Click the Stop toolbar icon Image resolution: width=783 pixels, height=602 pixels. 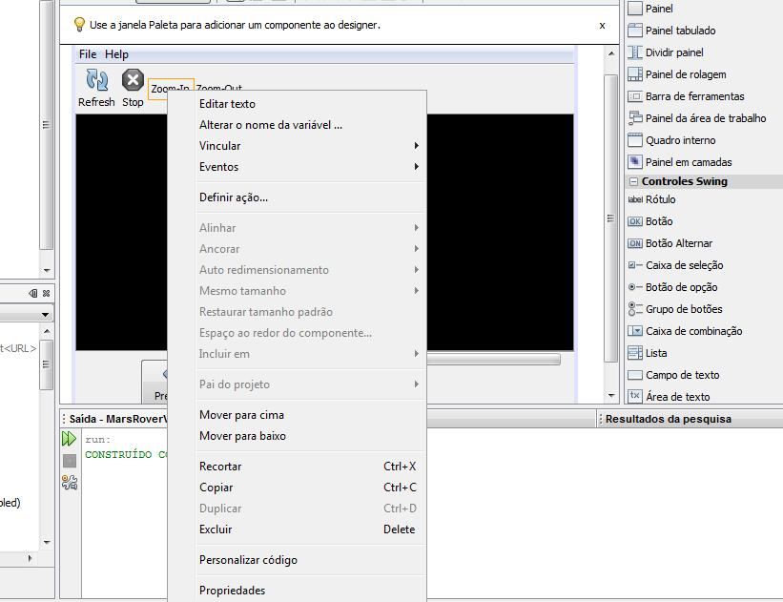[133, 80]
